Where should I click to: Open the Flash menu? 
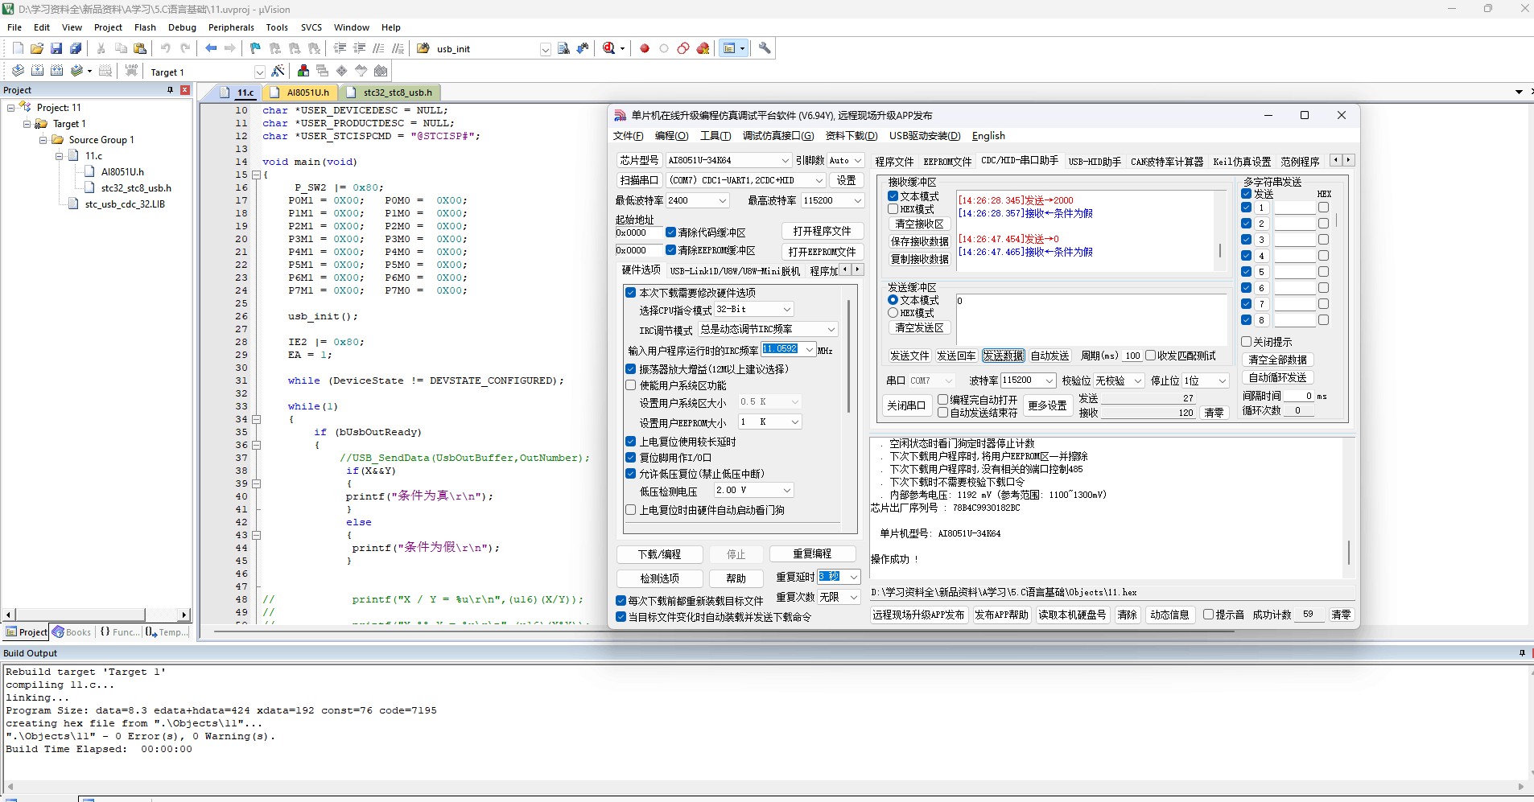[x=145, y=27]
